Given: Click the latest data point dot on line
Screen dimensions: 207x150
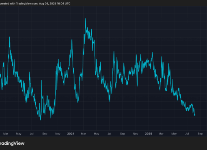Looking at the screenshot, I should click(x=195, y=115).
